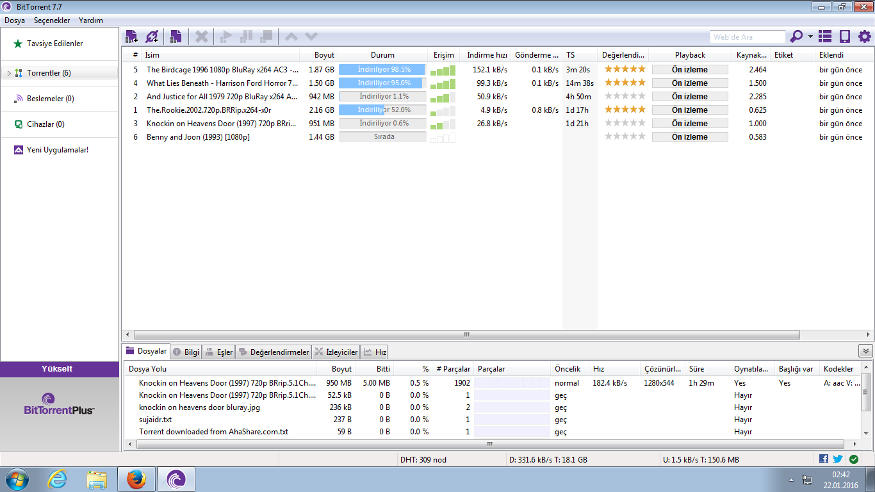Open Internet Explorer from taskbar
Image resolution: width=875 pixels, height=492 pixels.
pos(57,479)
